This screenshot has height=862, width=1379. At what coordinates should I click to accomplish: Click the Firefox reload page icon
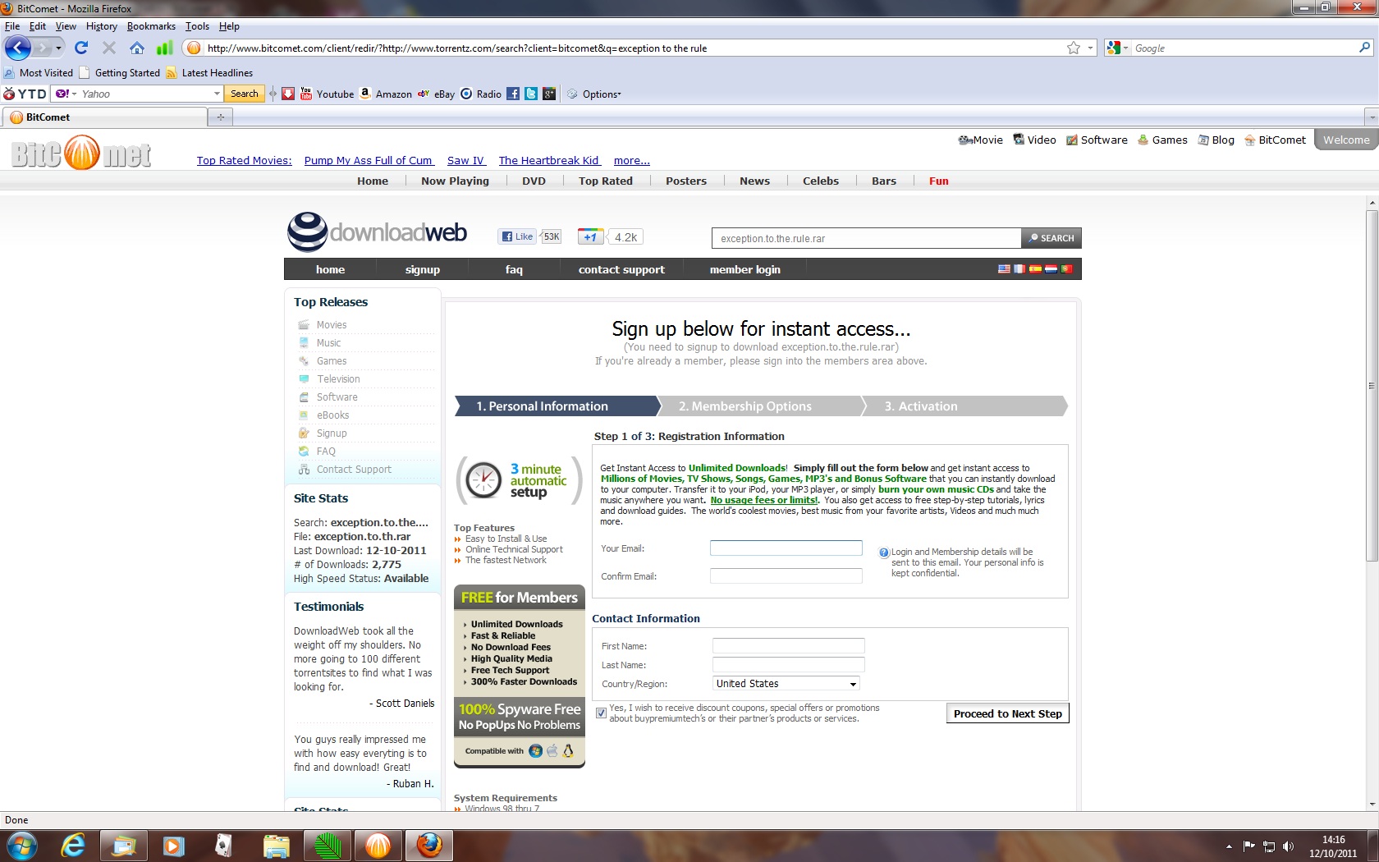(x=80, y=48)
